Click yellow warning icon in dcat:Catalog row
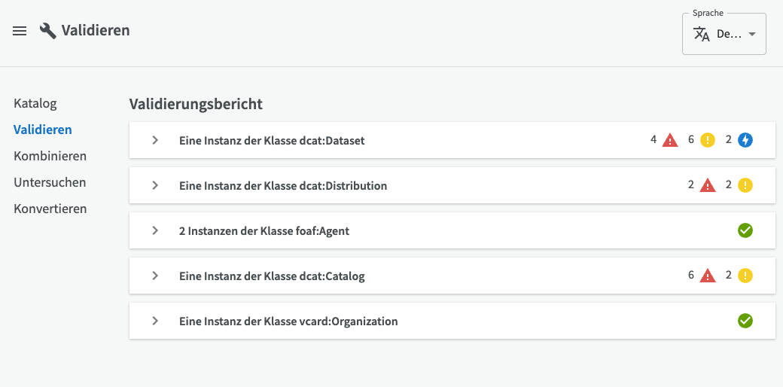Image resolution: width=783 pixels, height=387 pixels. pos(745,275)
